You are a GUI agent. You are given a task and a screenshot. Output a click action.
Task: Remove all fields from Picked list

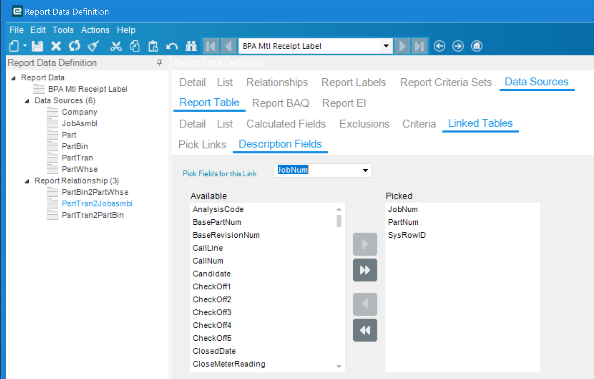tap(365, 330)
